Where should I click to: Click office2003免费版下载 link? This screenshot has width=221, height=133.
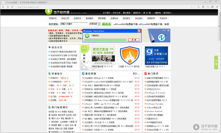(126, 24)
